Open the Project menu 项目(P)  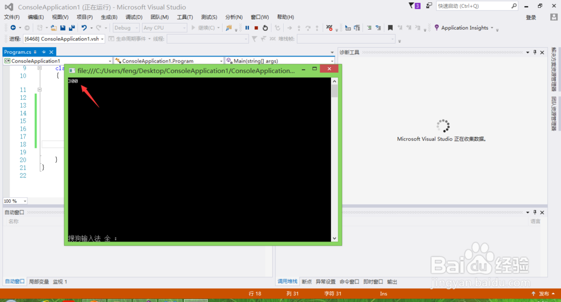(85, 17)
